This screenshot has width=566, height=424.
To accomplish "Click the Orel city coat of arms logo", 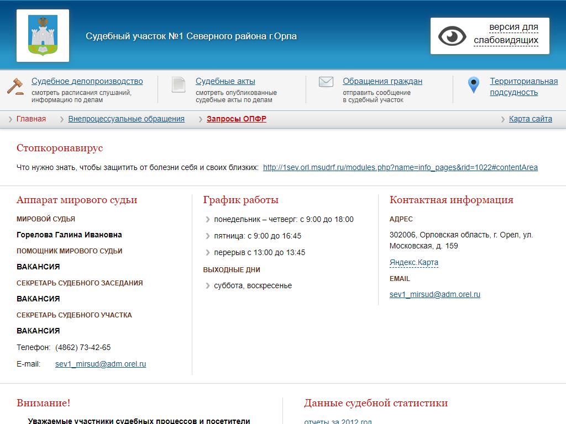I will pos(43,35).
